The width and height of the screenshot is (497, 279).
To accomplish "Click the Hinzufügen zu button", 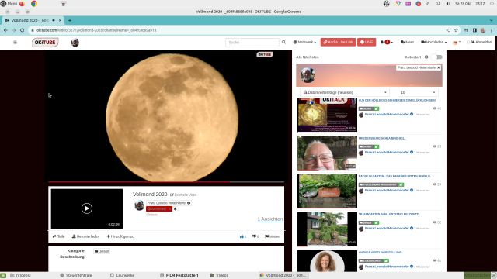I will pos(120,236).
